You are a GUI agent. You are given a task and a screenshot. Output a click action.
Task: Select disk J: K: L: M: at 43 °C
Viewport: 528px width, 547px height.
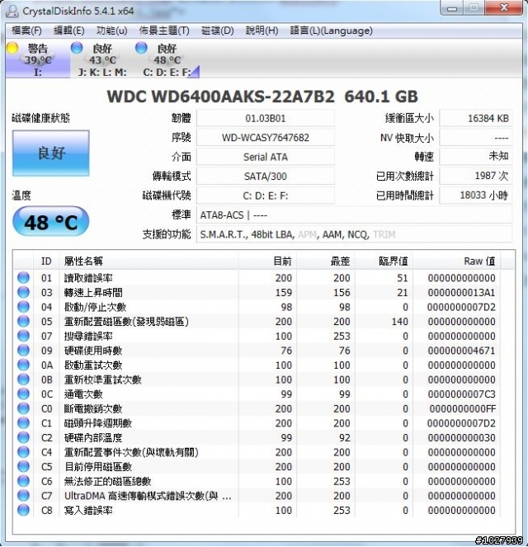102,59
